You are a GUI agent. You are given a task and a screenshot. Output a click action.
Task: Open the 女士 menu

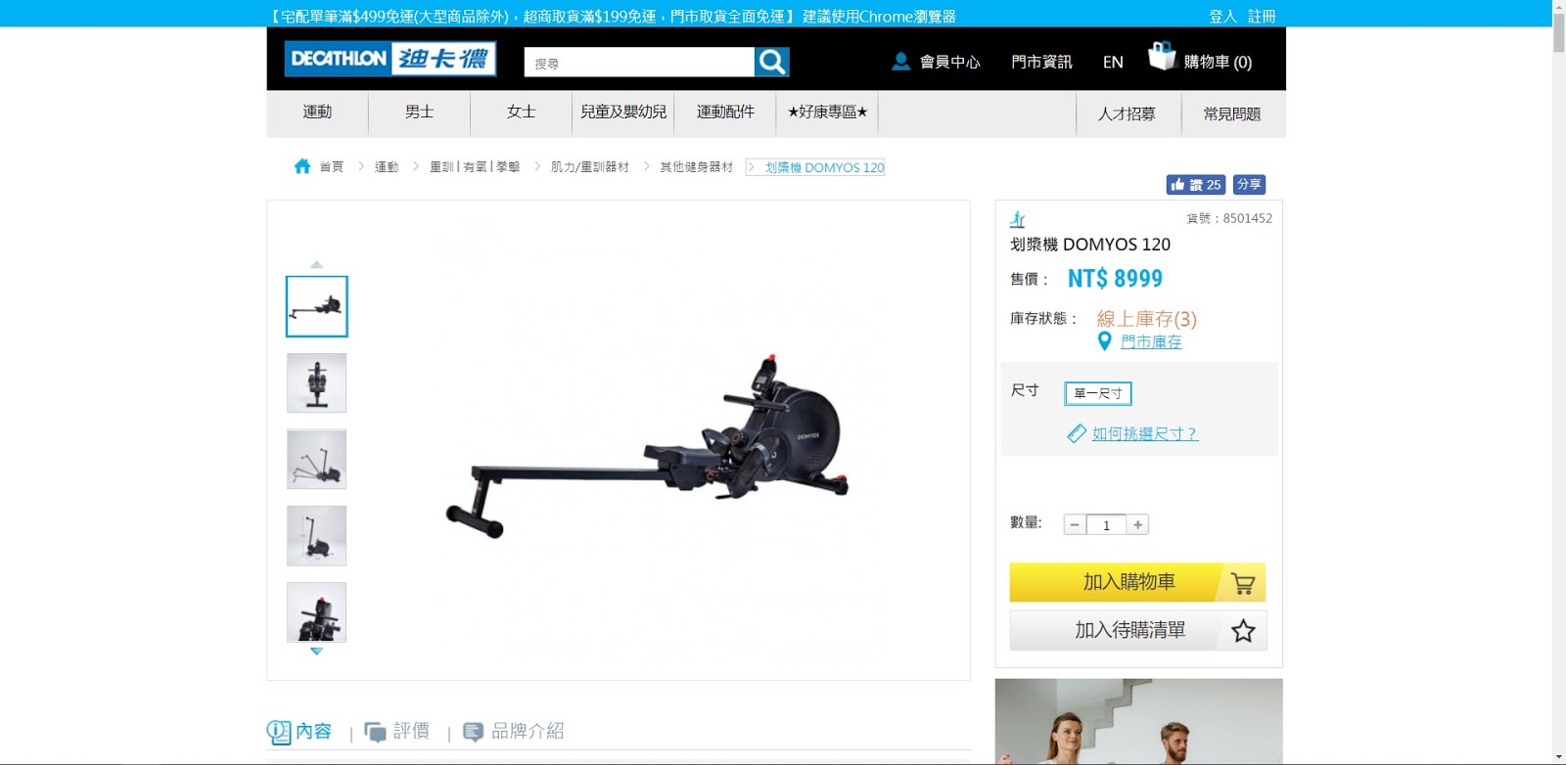[521, 112]
